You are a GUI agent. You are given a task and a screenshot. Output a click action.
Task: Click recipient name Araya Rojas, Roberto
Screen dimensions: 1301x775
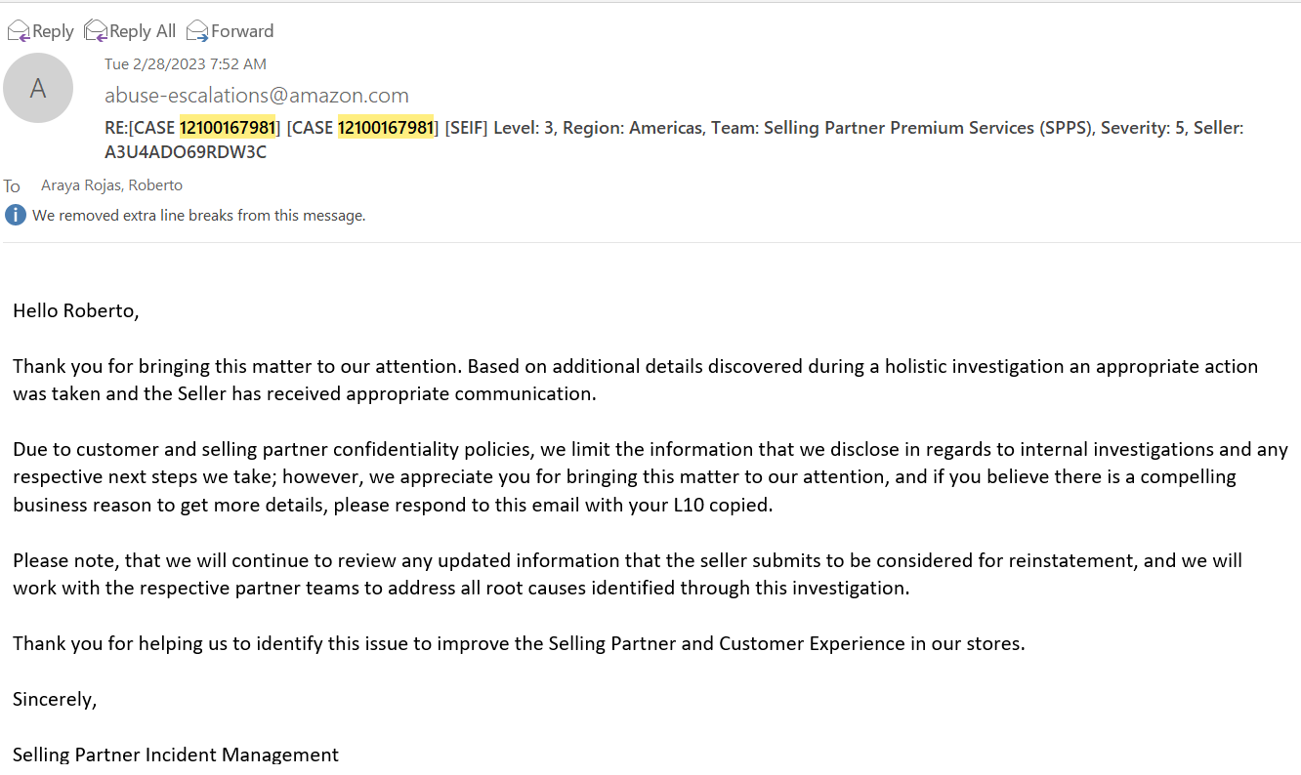tap(111, 185)
